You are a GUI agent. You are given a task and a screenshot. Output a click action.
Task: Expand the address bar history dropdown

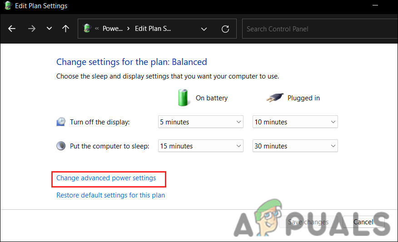click(204, 29)
